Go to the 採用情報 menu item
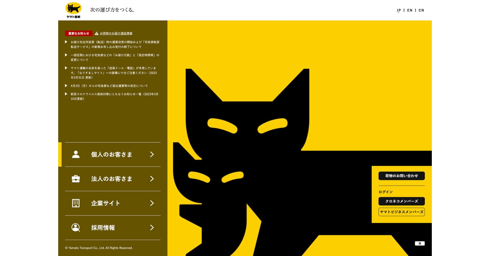Viewport: 490px width, 256px height. pos(113,228)
